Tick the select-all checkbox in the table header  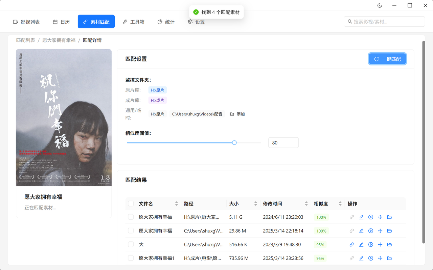tap(131, 204)
